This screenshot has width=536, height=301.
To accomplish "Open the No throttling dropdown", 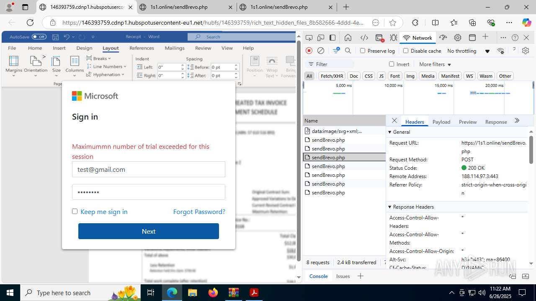I will point(468,51).
